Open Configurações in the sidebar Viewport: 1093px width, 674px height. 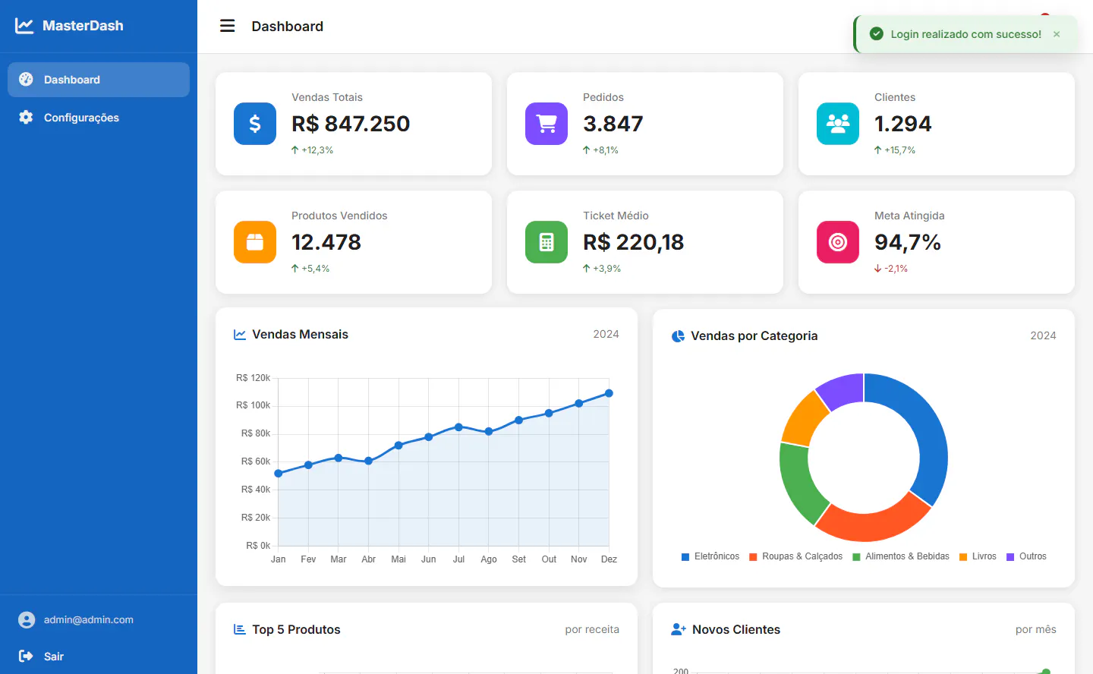click(x=99, y=118)
